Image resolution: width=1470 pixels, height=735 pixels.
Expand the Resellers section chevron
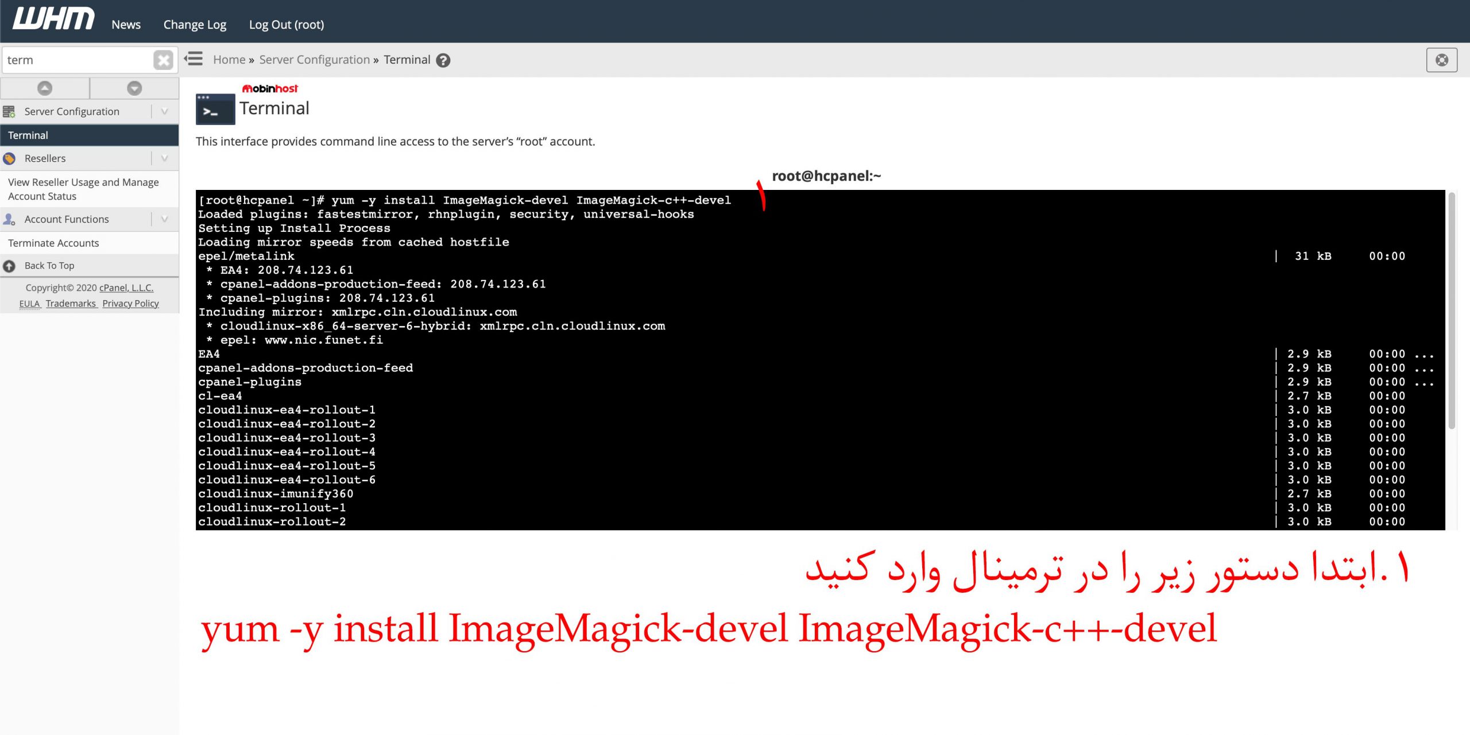164,158
